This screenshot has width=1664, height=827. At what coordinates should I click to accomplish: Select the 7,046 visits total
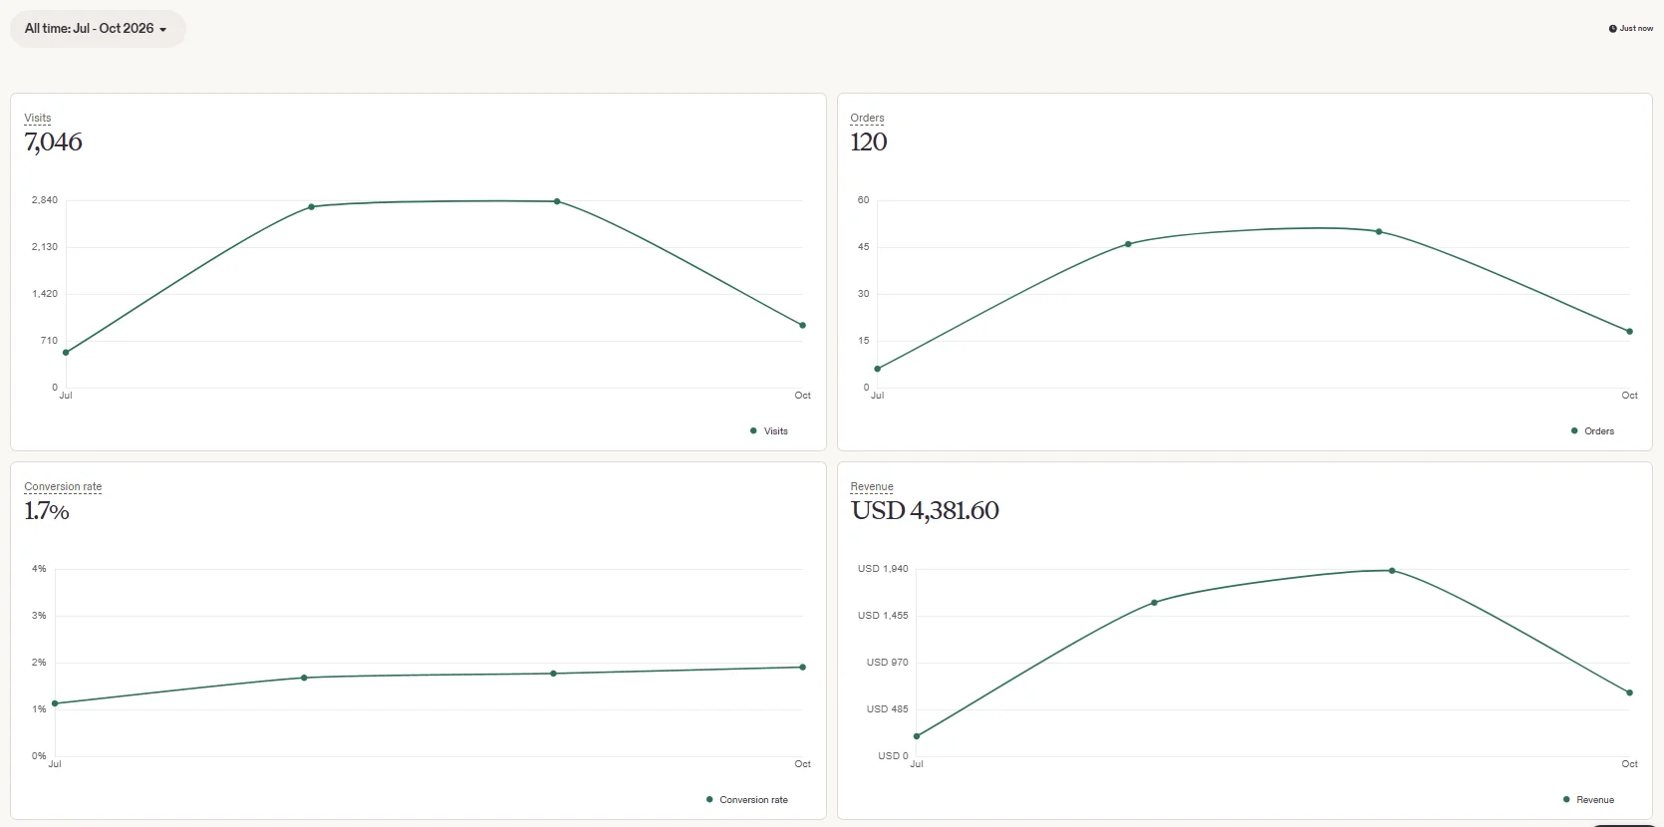pos(54,142)
